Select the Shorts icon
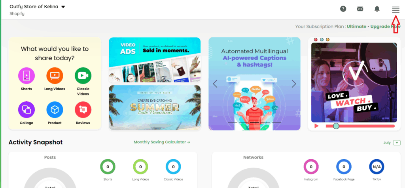 point(26,76)
